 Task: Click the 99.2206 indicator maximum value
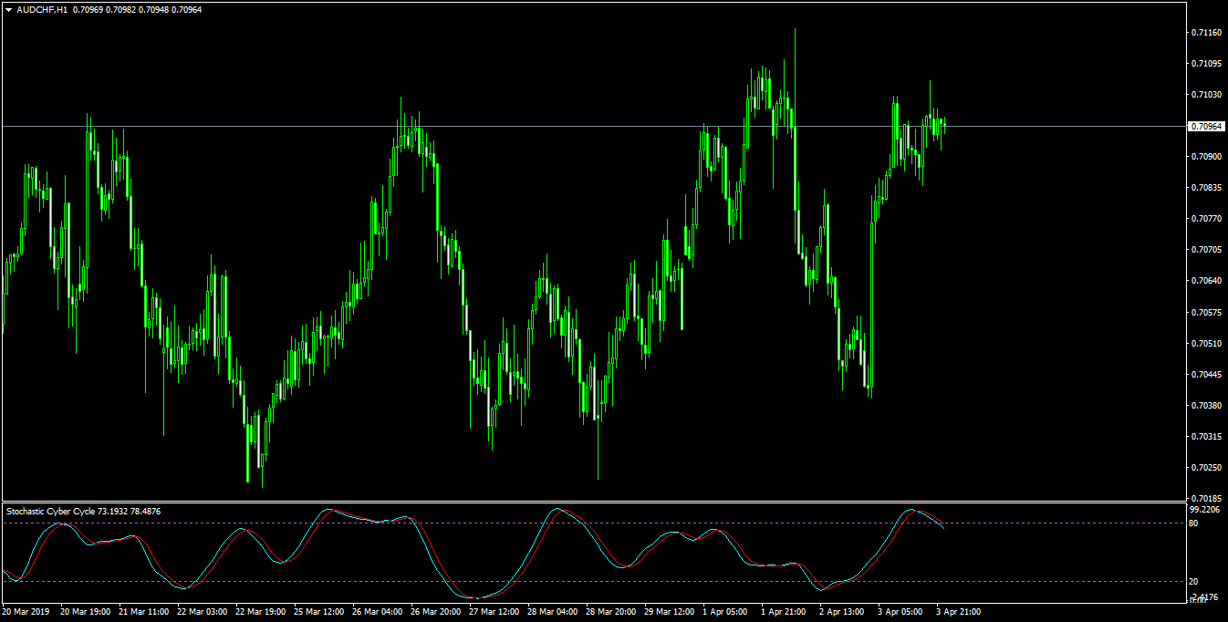point(1205,511)
